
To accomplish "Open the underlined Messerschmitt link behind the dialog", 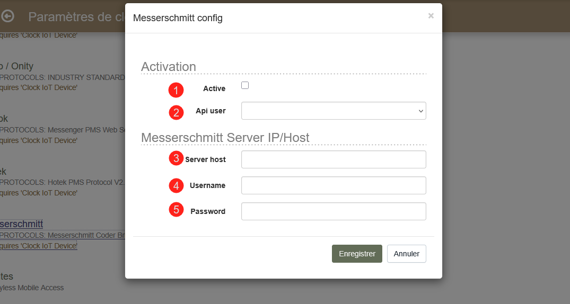I will [21, 224].
